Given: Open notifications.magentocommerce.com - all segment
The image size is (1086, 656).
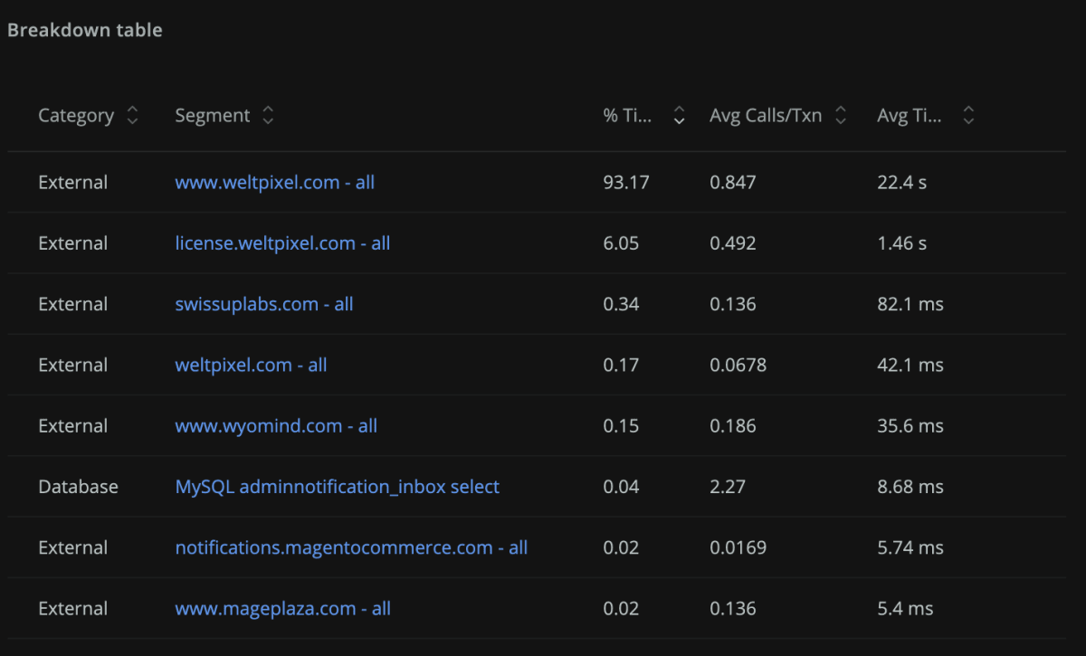Looking at the screenshot, I should pyautogui.click(x=351, y=547).
